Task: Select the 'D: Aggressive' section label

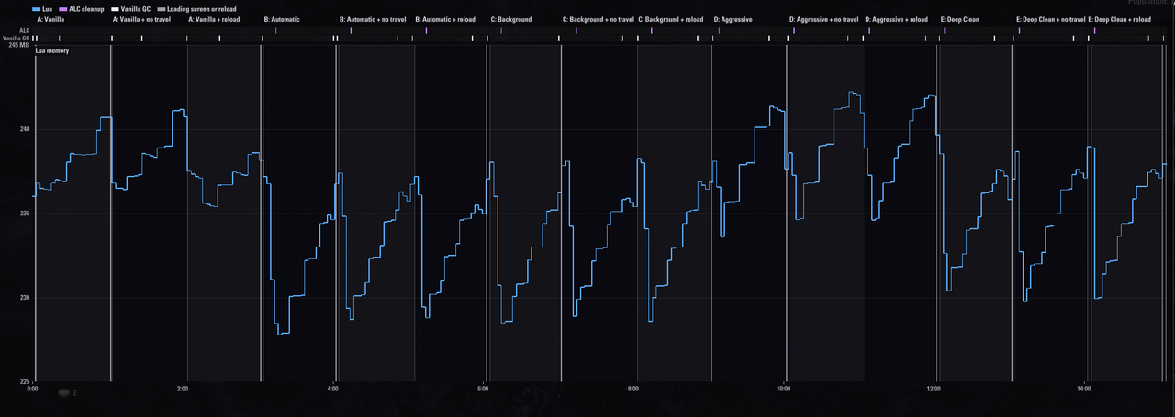Action: tap(734, 19)
